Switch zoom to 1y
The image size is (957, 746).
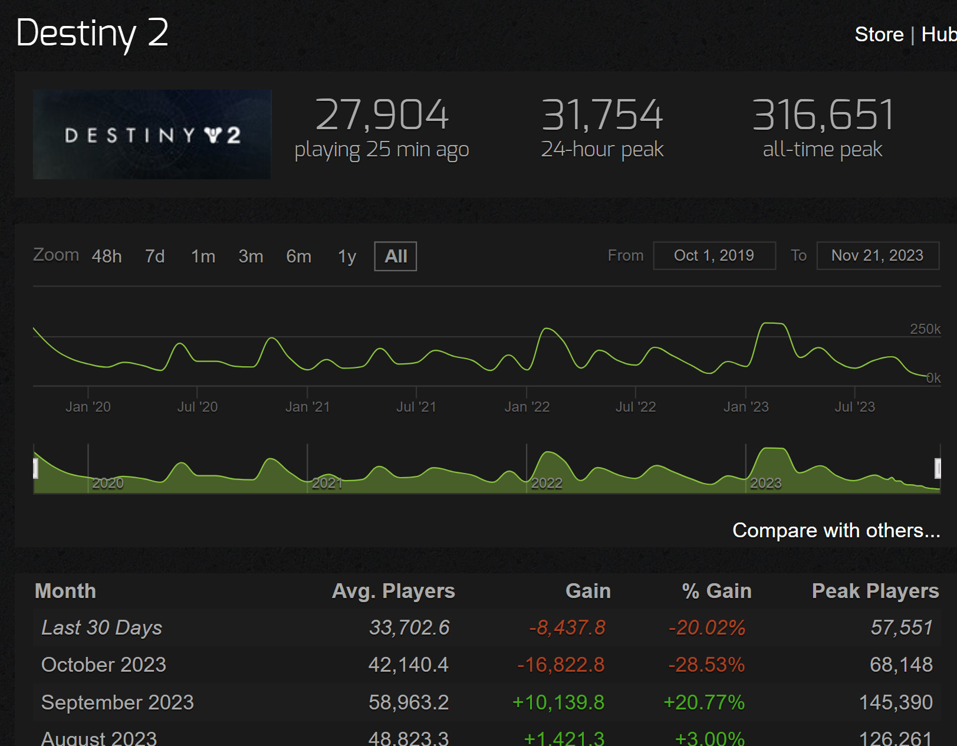click(347, 256)
